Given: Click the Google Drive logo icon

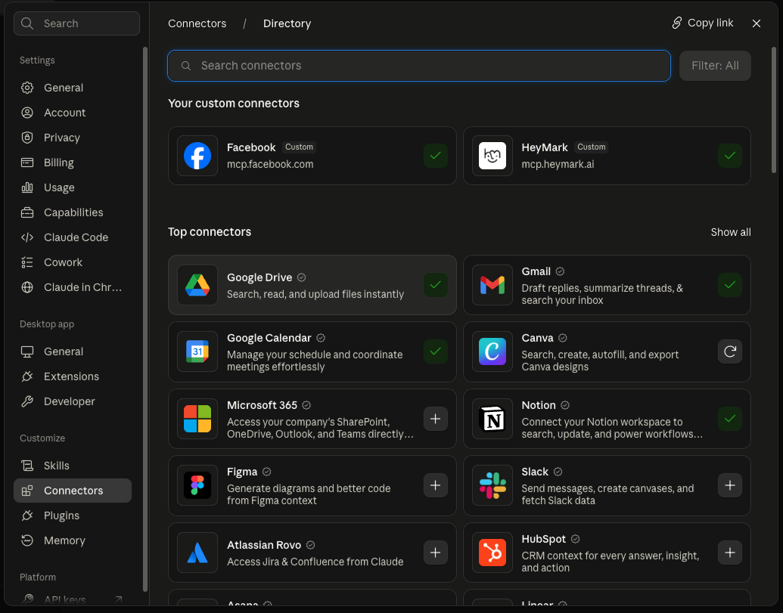Looking at the screenshot, I should (197, 285).
